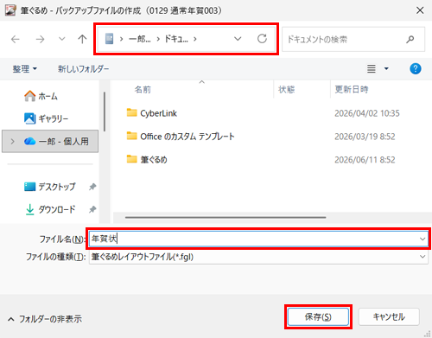
Task: Click date 2026/04/02 10:35
Action: pos(367,113)
